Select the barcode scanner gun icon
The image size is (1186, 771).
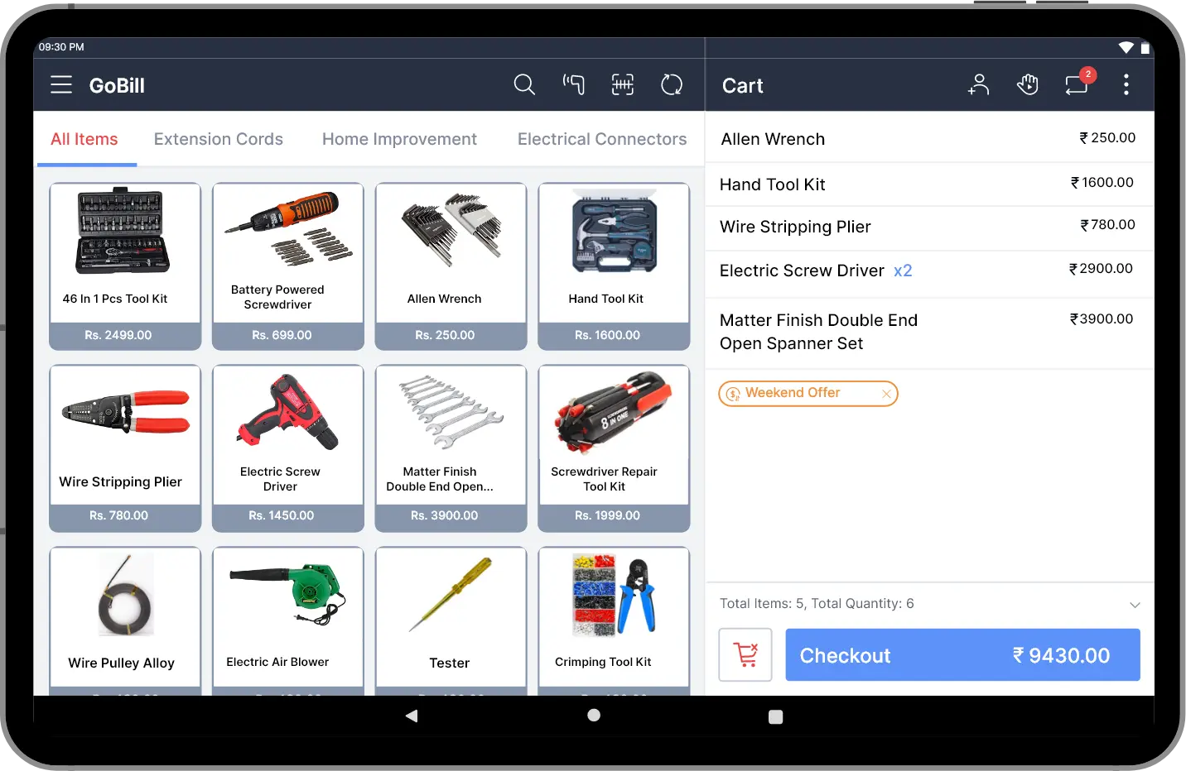(573, 84)
